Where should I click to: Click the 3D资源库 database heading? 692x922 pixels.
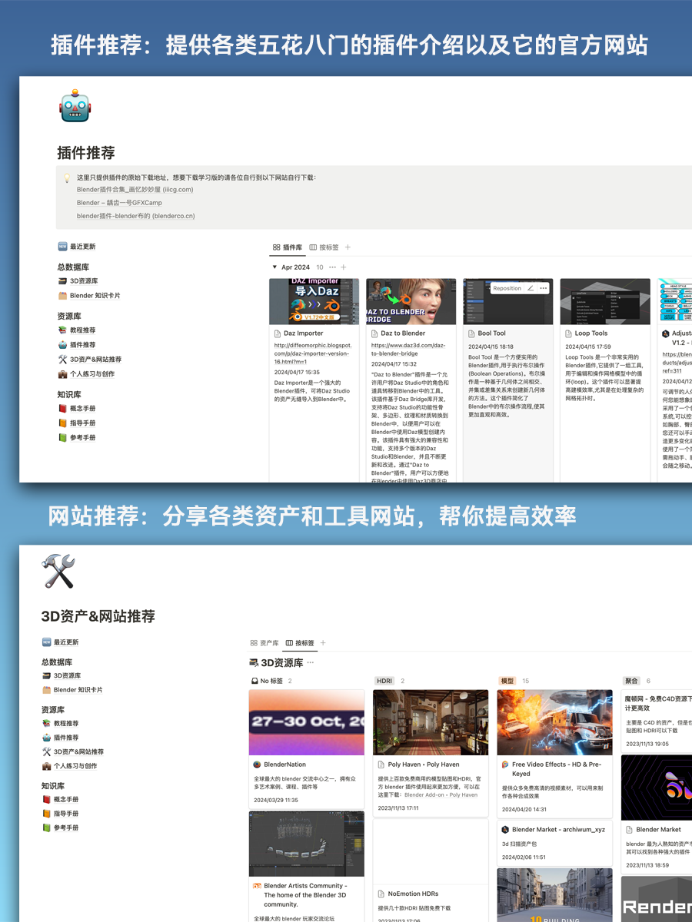(x=282, y=662)
